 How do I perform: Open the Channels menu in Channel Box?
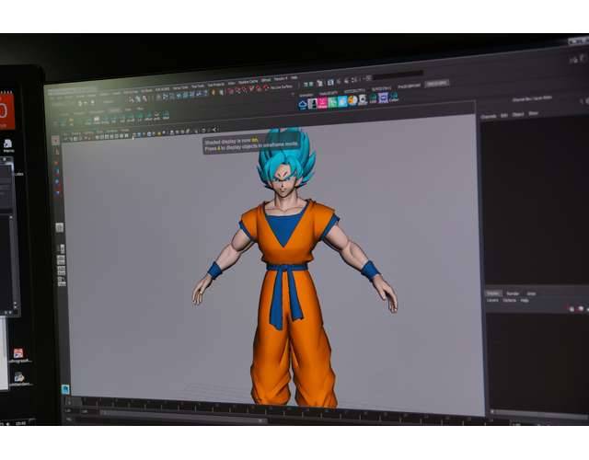pyautogui.click(x=489, y=117)
